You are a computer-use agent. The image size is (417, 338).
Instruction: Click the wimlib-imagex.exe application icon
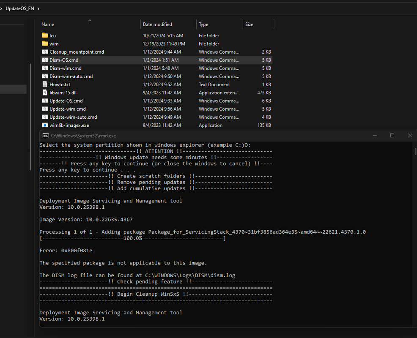(x=45, y=125)
